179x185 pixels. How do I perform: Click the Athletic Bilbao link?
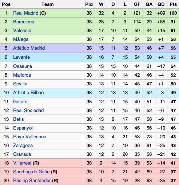(x=28, y=93)
